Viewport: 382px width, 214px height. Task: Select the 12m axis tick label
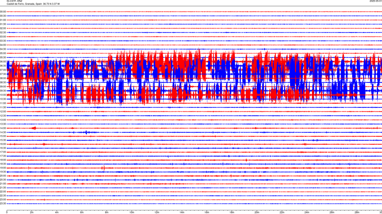point(157,212)
